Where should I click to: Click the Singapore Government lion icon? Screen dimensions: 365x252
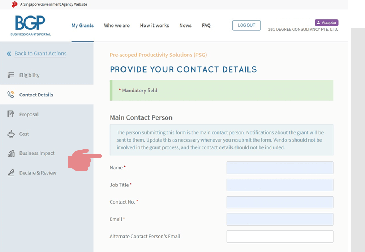click(x=15, y=4)
